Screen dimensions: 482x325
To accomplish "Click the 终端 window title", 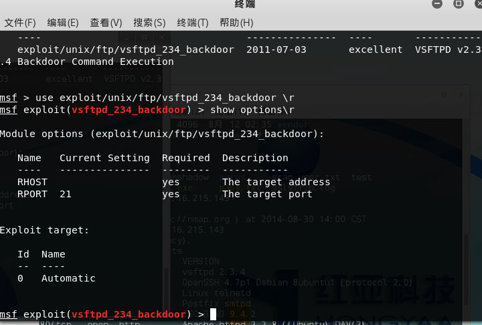I will pyautogui.click(x=245, y=4).
